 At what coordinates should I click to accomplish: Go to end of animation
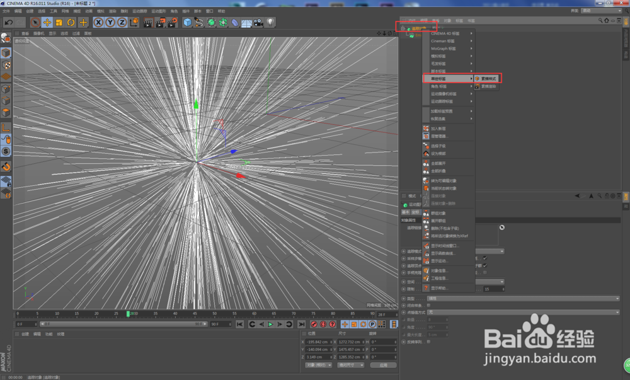pos(301,324)
